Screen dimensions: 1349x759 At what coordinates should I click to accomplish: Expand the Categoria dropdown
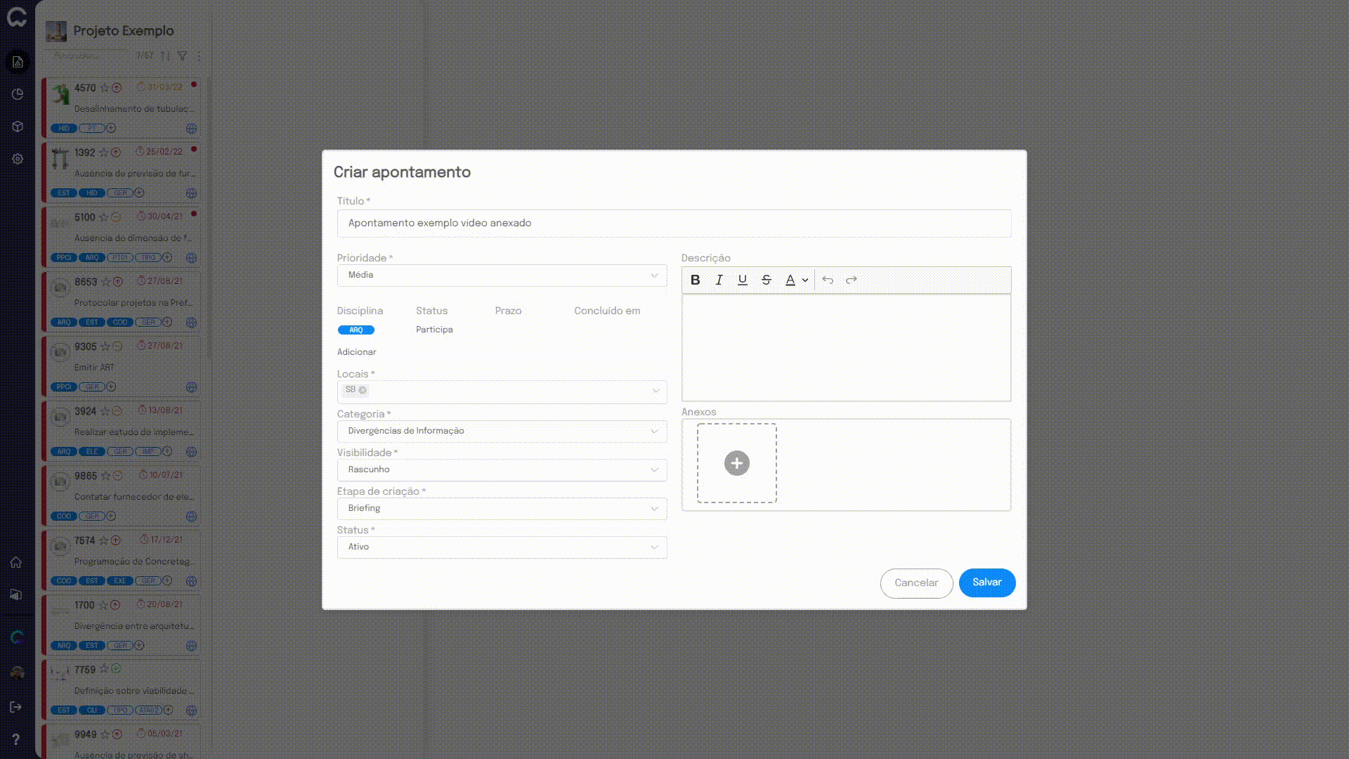point(502,431)
